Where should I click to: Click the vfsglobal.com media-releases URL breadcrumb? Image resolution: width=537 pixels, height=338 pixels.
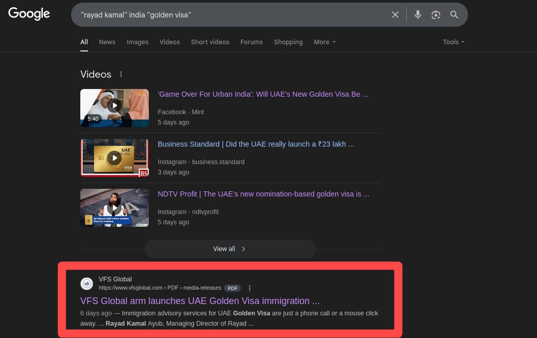160,288
